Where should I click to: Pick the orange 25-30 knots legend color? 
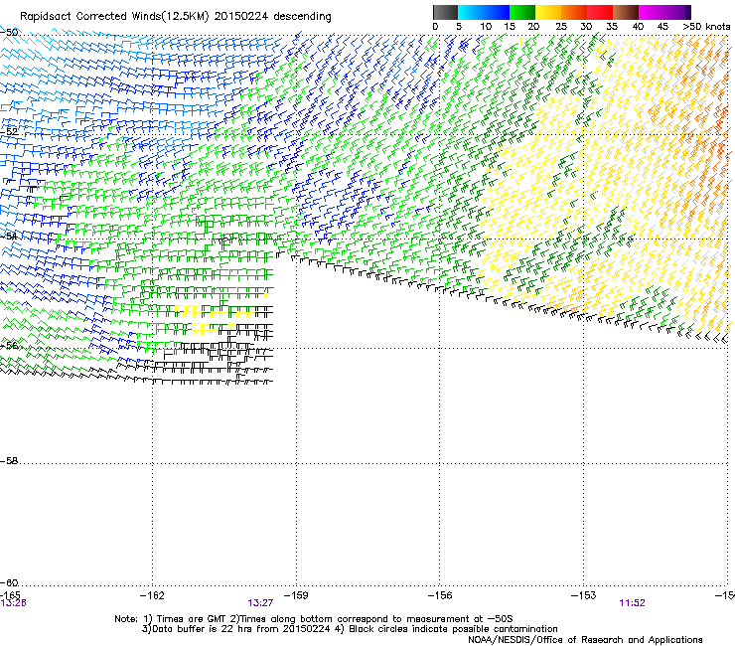point(574,12)
